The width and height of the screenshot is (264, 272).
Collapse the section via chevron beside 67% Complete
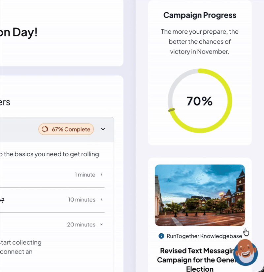pos(103,129)
